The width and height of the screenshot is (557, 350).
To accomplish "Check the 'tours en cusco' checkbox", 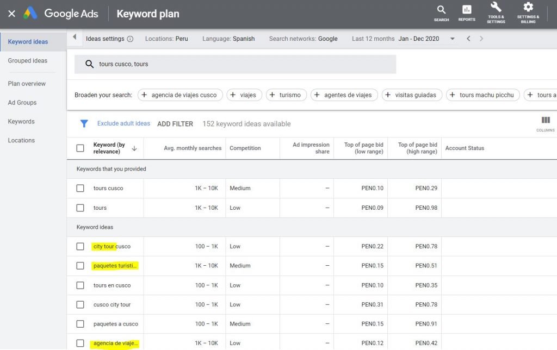I will click(81, 285).
